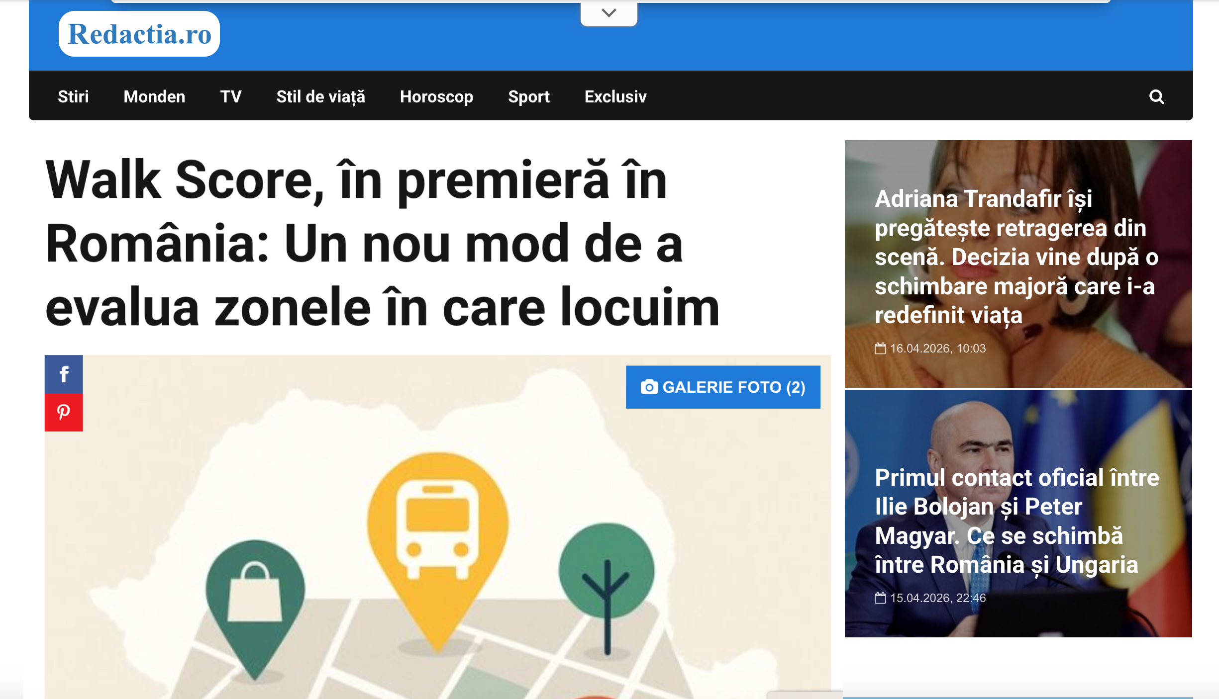1219x699 pixels.
Task: Open the Stiri menu item
Action: 73,96
